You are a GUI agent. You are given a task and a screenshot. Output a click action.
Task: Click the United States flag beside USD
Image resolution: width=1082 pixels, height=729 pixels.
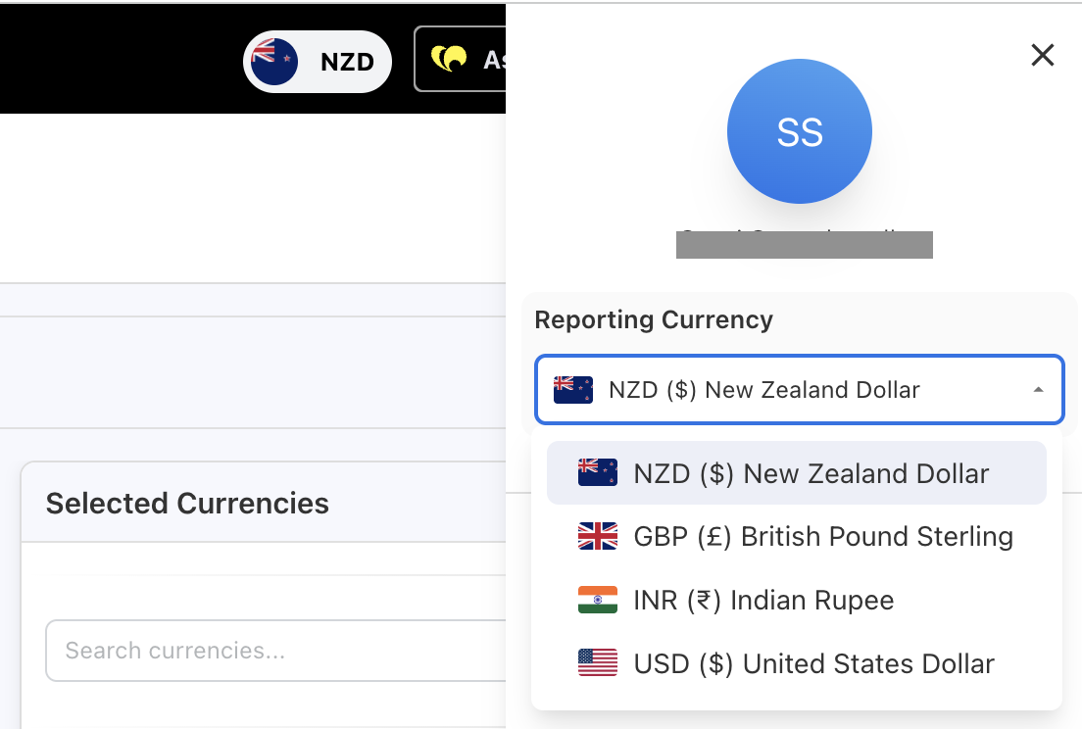[x=598, y=663]
